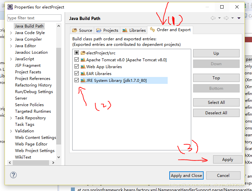Select JSP Fragment in the tree

28,66
